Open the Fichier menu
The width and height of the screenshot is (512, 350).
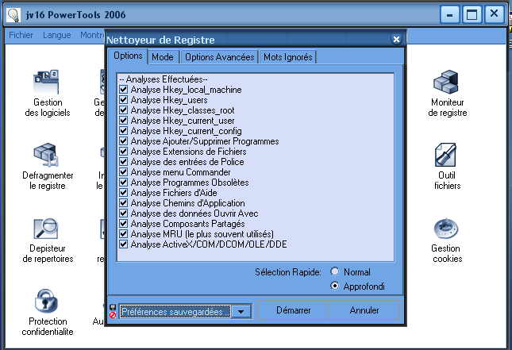[x=21, y=36]
